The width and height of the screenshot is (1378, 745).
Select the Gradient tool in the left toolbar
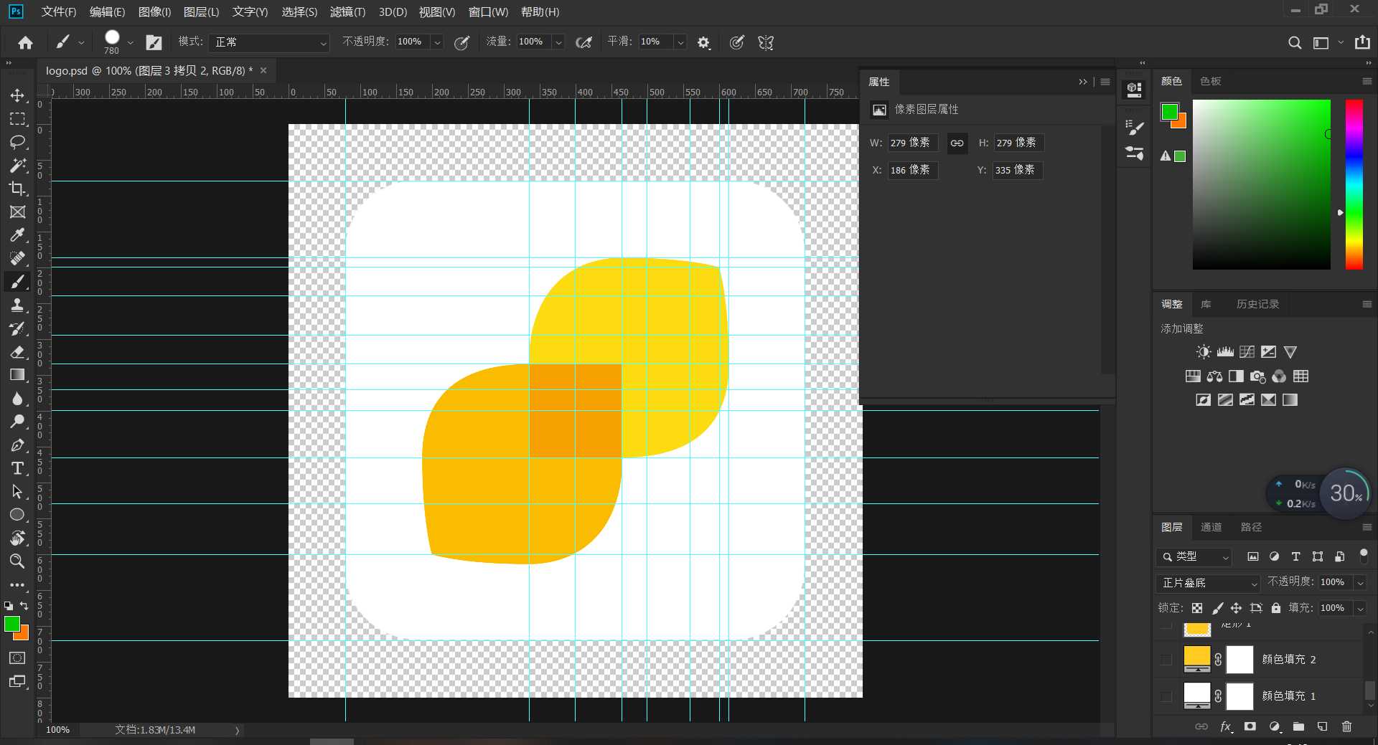[17, 375]
